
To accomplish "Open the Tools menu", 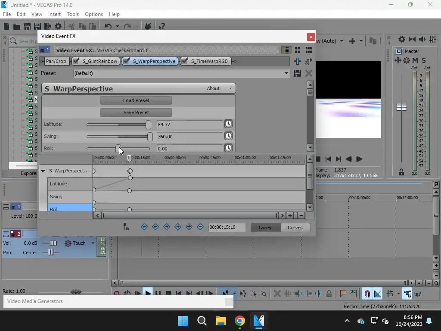I will click(72, 14).
